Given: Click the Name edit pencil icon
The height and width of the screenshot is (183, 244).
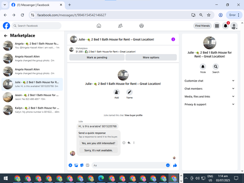Looking at the screenshot, I should pos(129,92).
